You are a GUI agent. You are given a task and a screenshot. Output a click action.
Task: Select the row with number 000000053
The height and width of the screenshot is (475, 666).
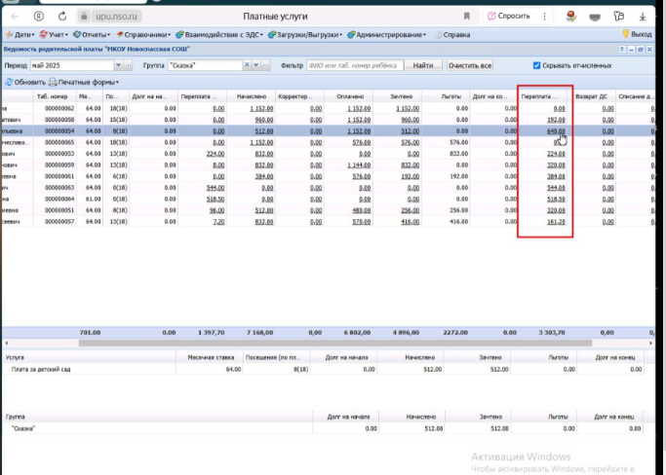point(328,154)
